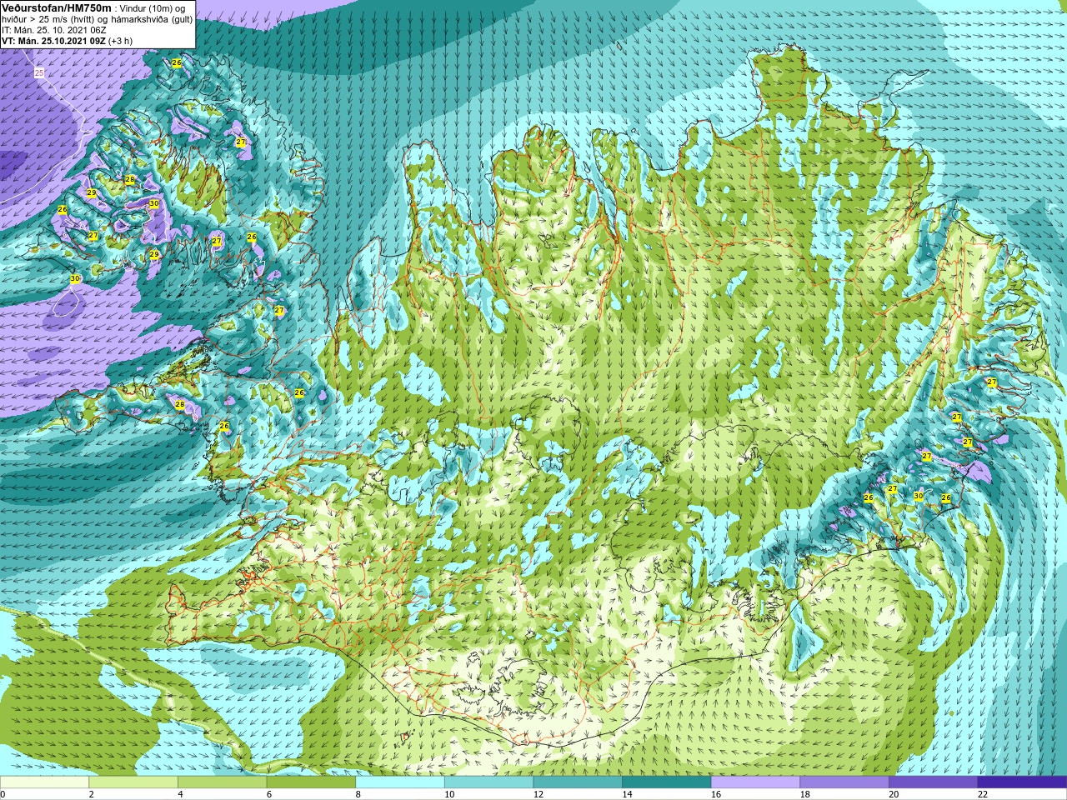Click the white 25 gust contour label
Screen dimensions: 1067x800
click(39, 73)
